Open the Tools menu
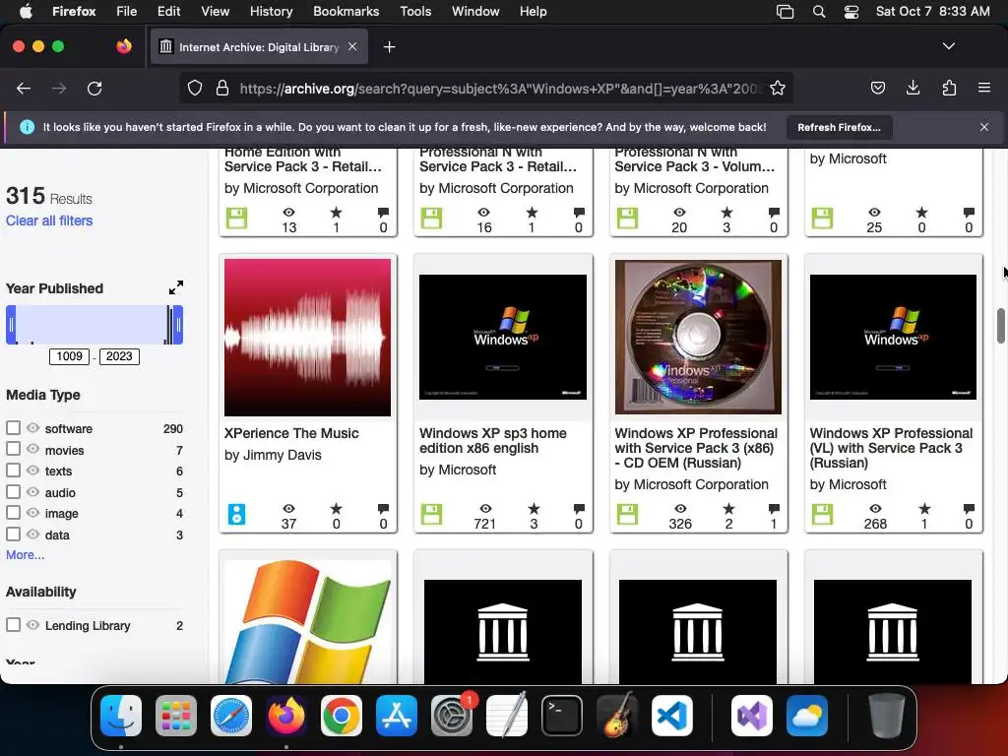This screenshot has width=1008, height=756. (415, 12)
